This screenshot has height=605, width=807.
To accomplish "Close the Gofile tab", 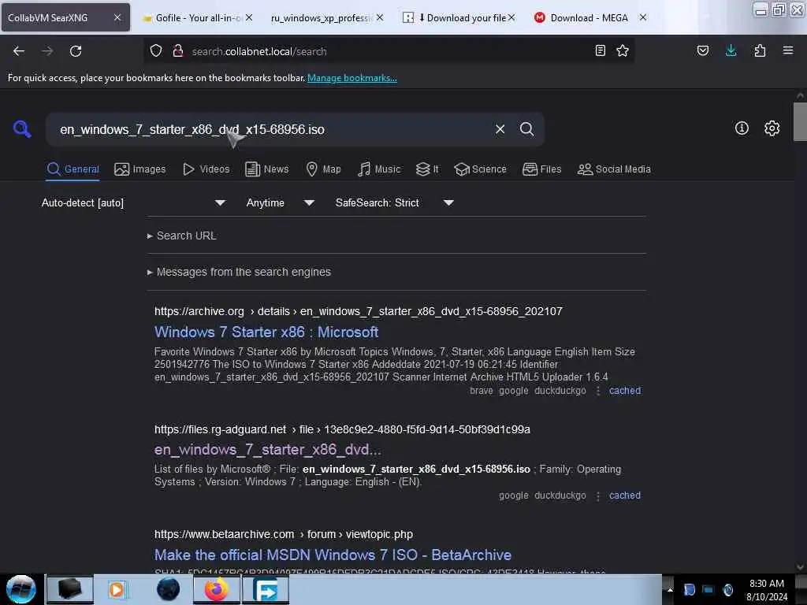I will (249, 17).
